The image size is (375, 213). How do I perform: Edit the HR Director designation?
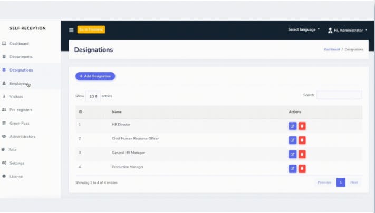(x=293, y=126)
